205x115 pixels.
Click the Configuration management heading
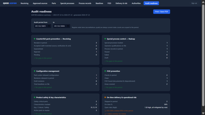[48, 71]
